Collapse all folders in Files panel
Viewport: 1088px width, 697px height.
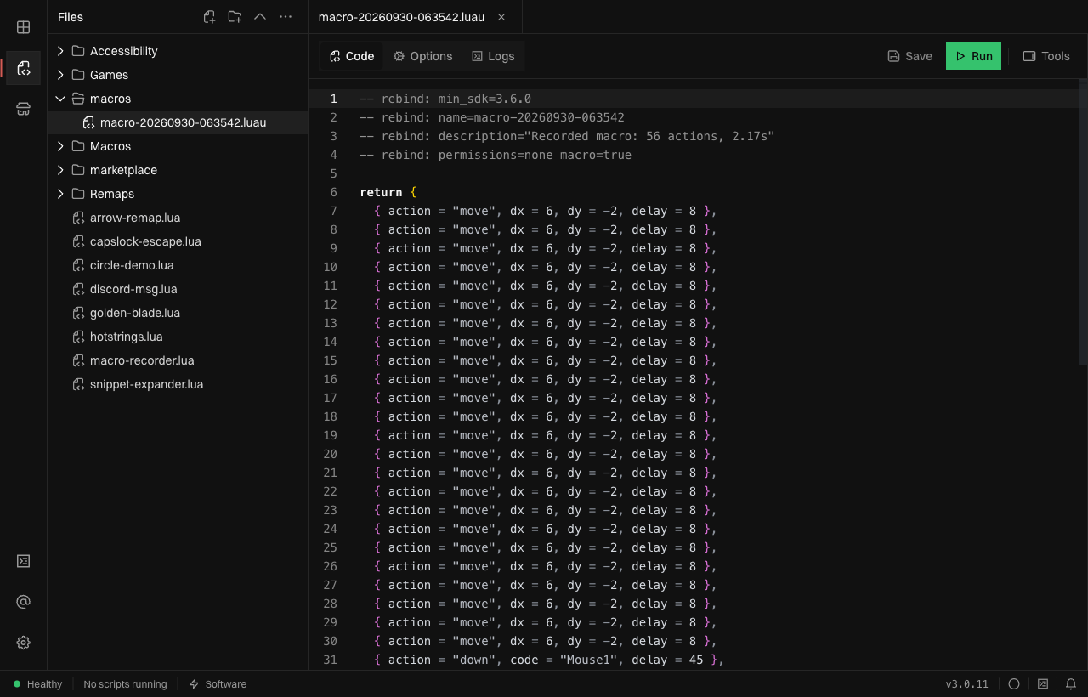tap(260, 17)
